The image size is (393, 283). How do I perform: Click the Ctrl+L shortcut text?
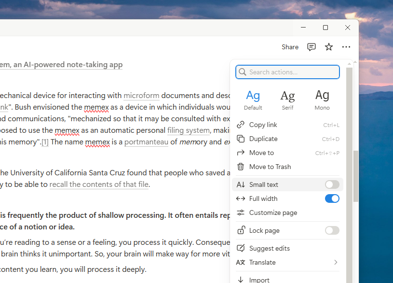point(331,125)
